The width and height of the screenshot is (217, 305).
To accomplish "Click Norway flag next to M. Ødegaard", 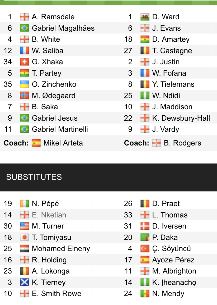I will coord(24,95).
